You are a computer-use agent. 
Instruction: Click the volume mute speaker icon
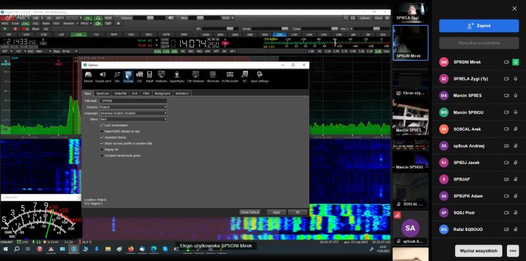(170, 18)
